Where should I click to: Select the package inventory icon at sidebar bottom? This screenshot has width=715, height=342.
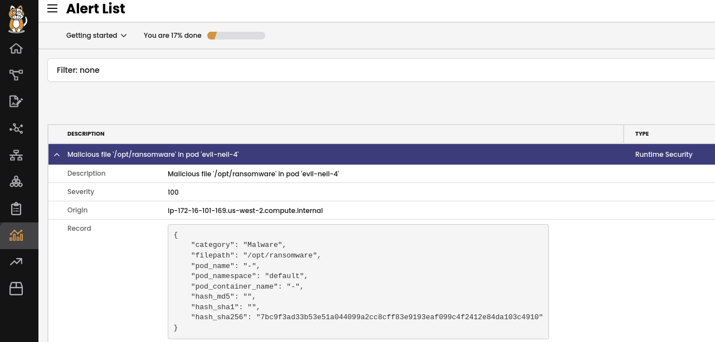tap(16, 289)
